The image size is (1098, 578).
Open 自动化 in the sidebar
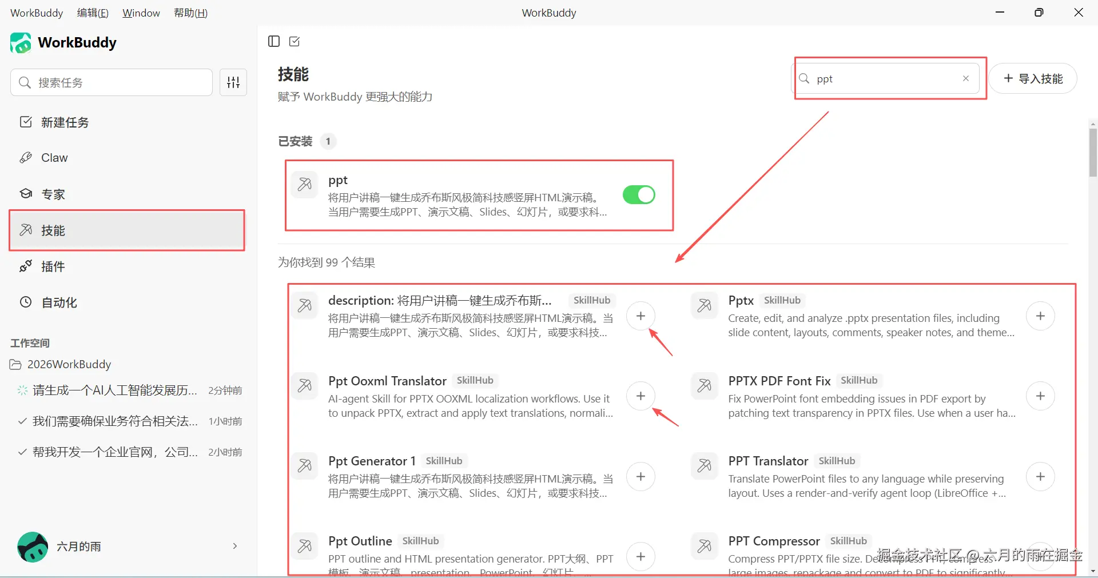click(127, 302)
